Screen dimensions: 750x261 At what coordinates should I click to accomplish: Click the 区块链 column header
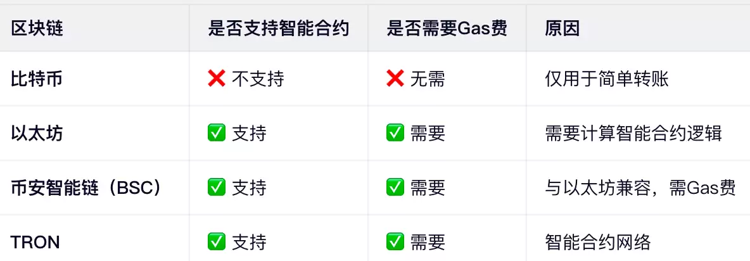pyautogui.click(x=37, y=29)
